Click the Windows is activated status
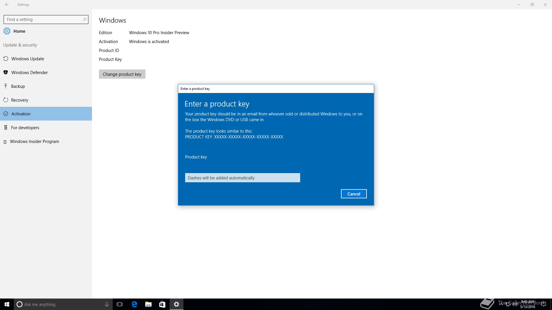 (x=149, y=42)
